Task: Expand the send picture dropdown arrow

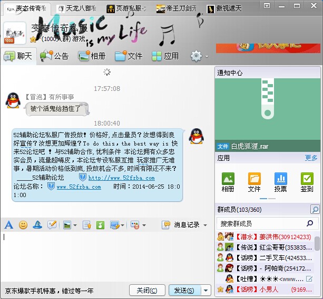Action: coord(75,225)
